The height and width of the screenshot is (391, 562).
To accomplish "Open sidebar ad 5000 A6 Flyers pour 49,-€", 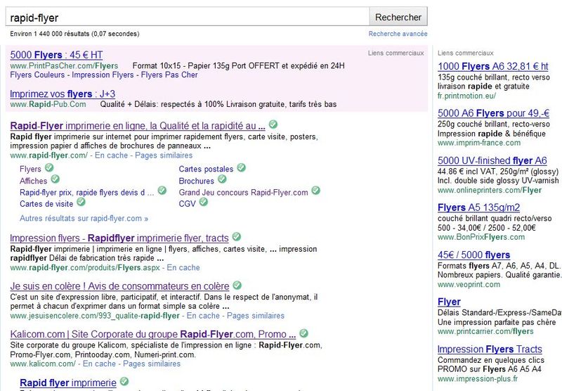I will (494, 113).
